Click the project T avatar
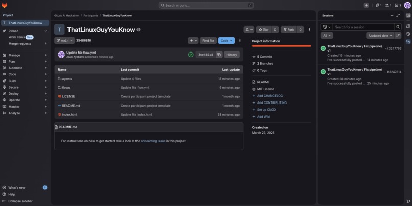Viewport: 412px width, 206px height. point(59,30)
